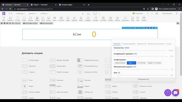Viewport: 182px width, 102px height.
Task: Open widget settings wrench icon
Action: tap(145, 28)
